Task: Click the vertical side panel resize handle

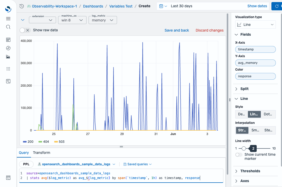Action: click(230, 100)
